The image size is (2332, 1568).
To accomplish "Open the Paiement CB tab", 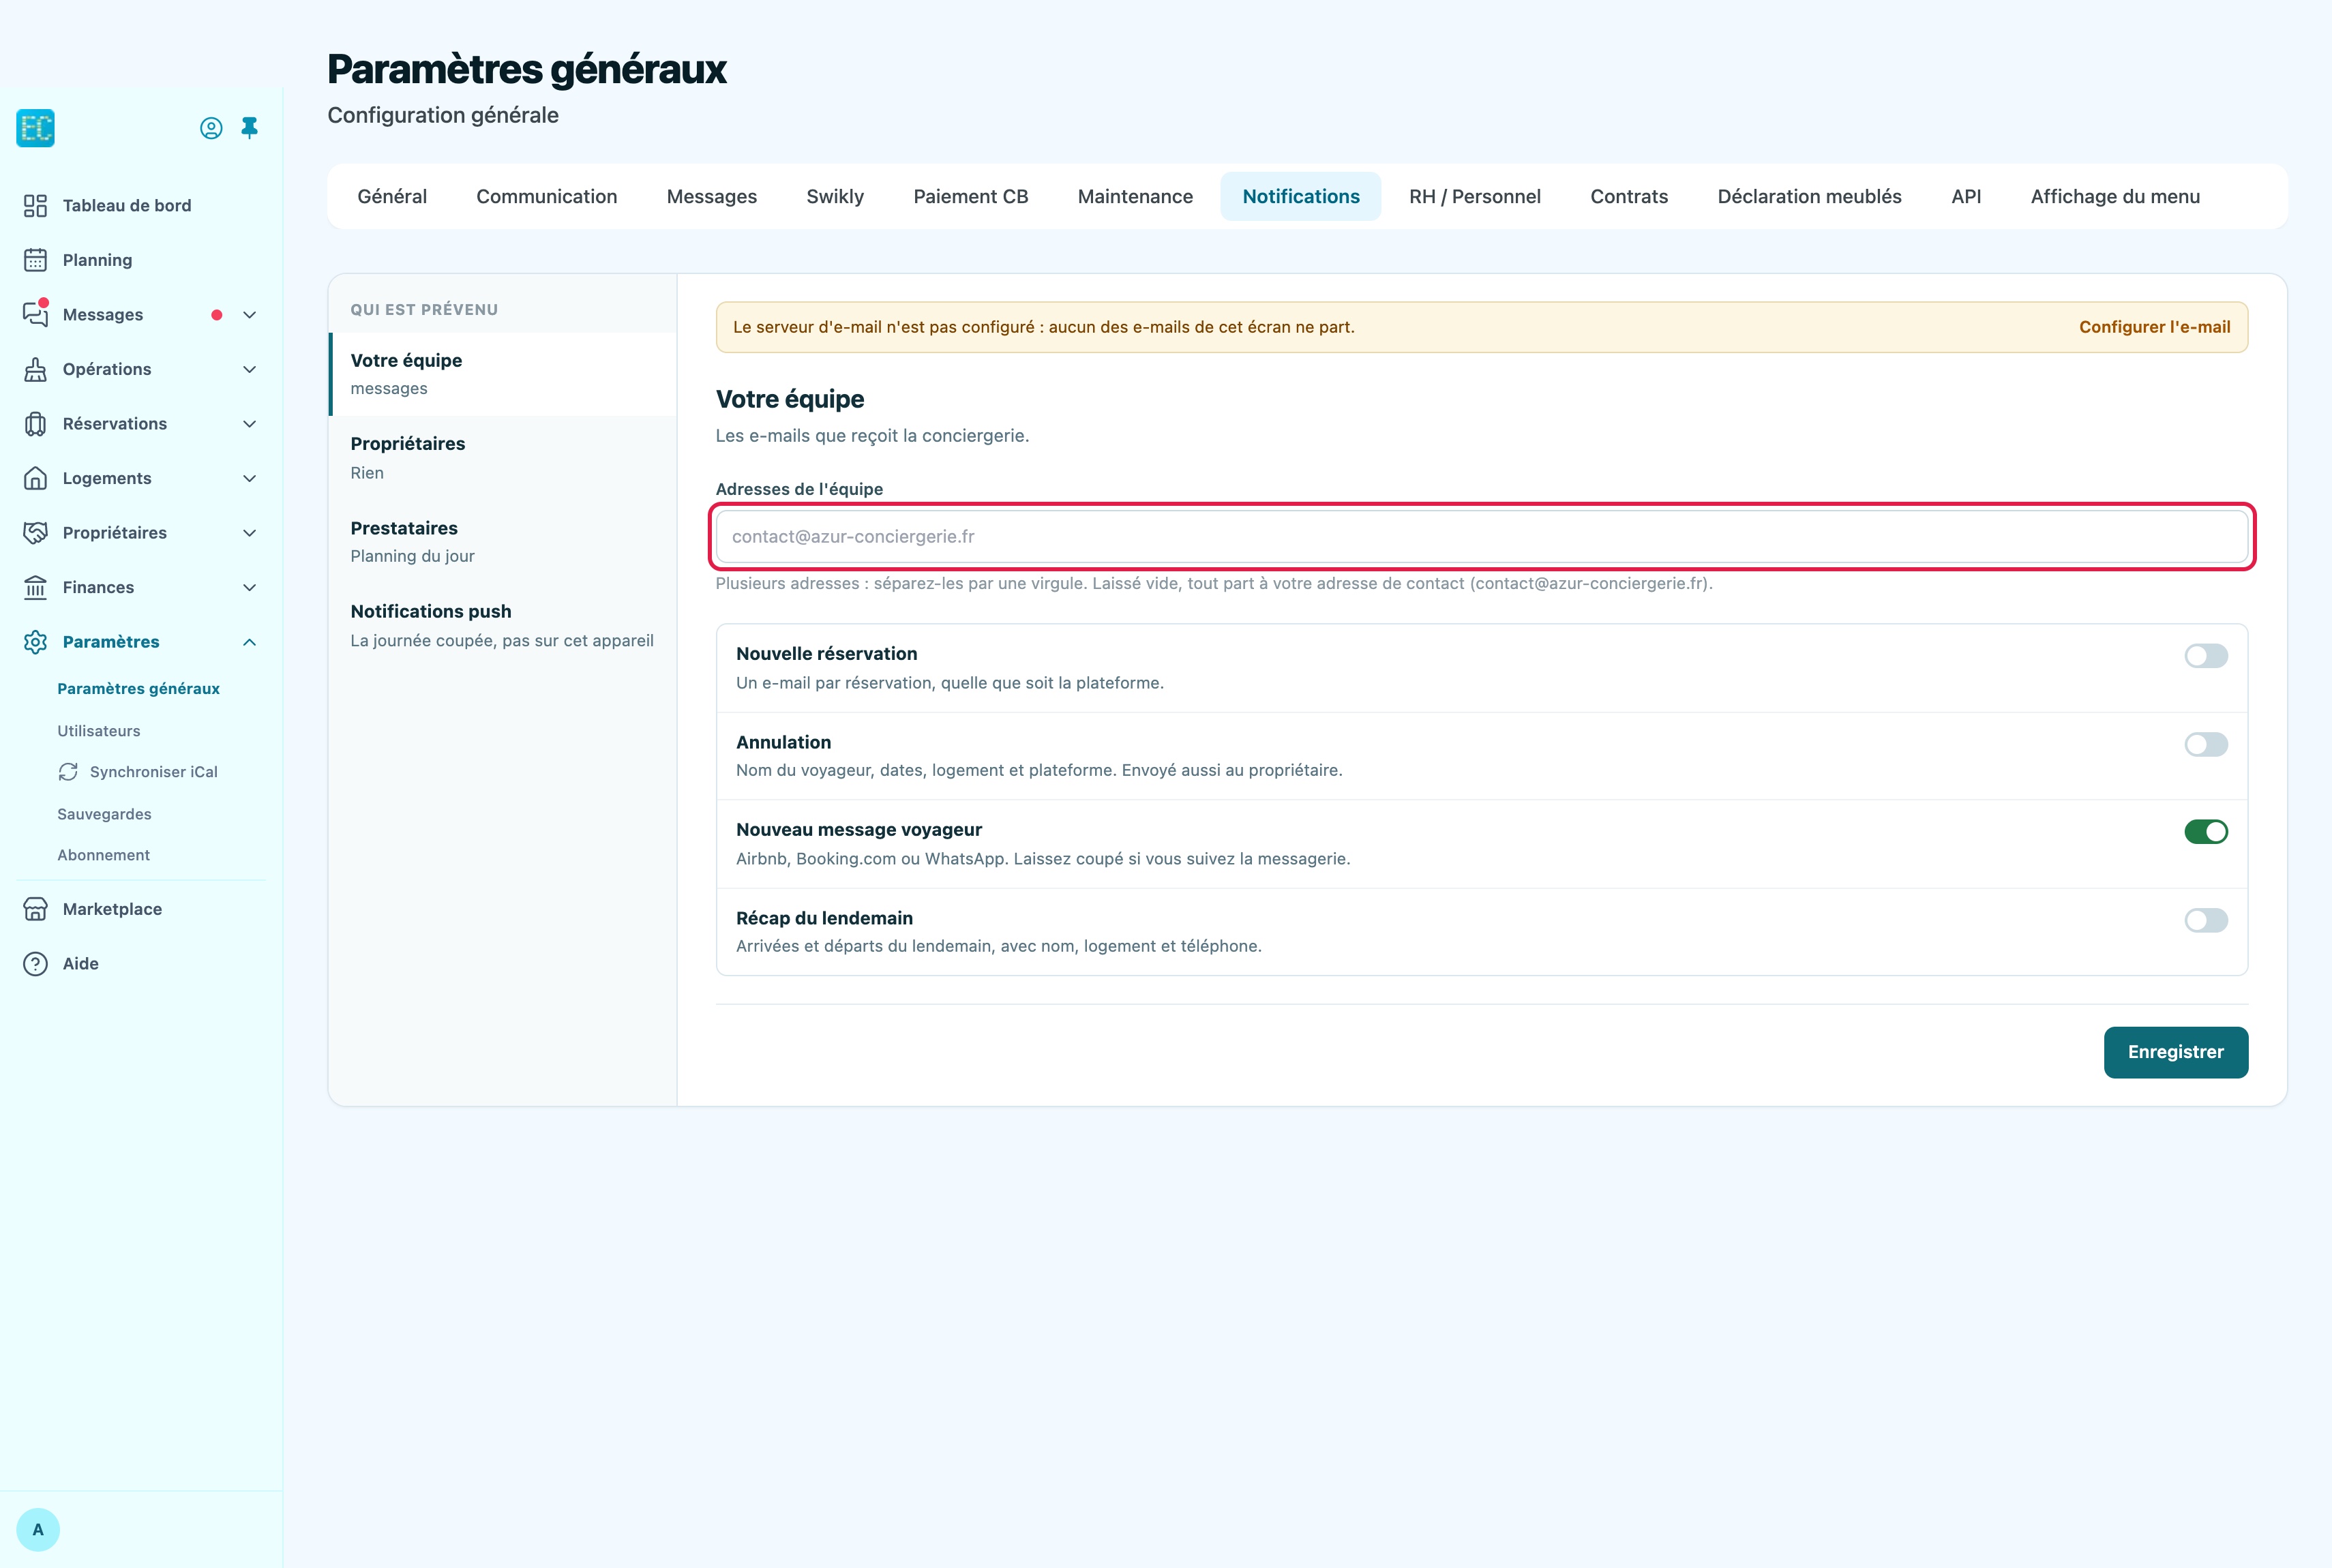I will 971,197.
